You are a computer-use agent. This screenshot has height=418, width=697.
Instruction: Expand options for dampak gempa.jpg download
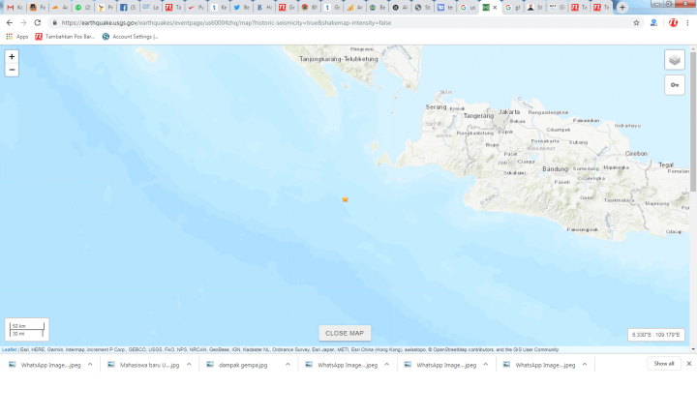click(x=289, y=365)
